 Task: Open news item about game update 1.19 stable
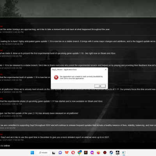[78, 41]
